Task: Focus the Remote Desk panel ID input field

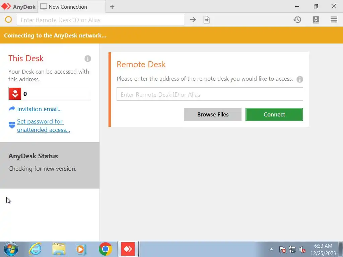Action: tap(210, 94)
